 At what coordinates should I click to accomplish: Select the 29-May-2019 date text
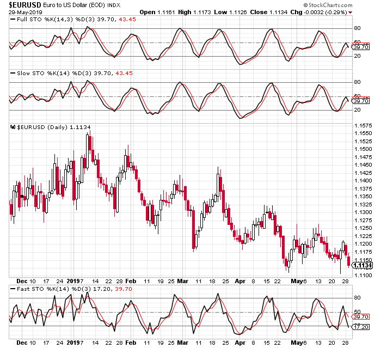pos(25,12)
